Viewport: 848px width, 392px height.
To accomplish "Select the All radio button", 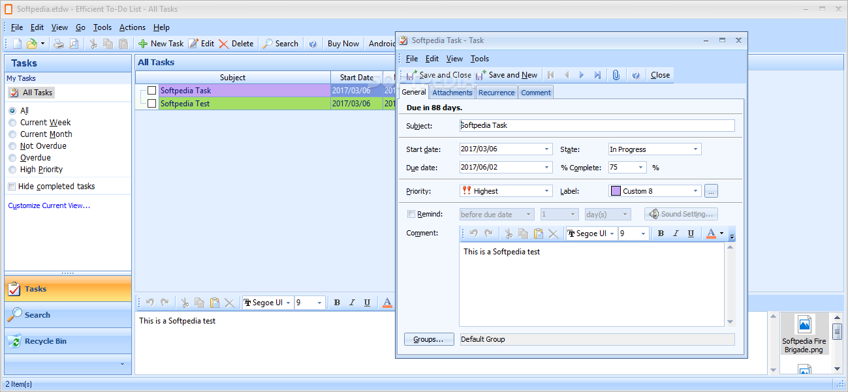I will coord(12,111).
